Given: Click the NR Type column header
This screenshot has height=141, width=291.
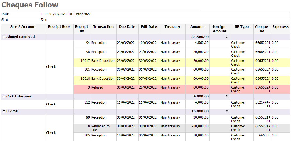Looking at the screenshot, I should [x=241, y=27].
